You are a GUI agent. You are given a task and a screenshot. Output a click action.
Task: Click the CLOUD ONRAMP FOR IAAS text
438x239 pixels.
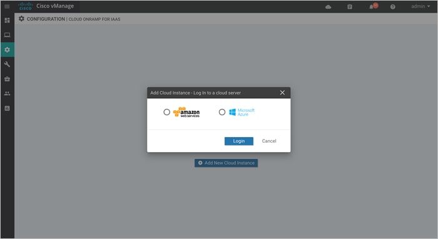coord(94,19)
